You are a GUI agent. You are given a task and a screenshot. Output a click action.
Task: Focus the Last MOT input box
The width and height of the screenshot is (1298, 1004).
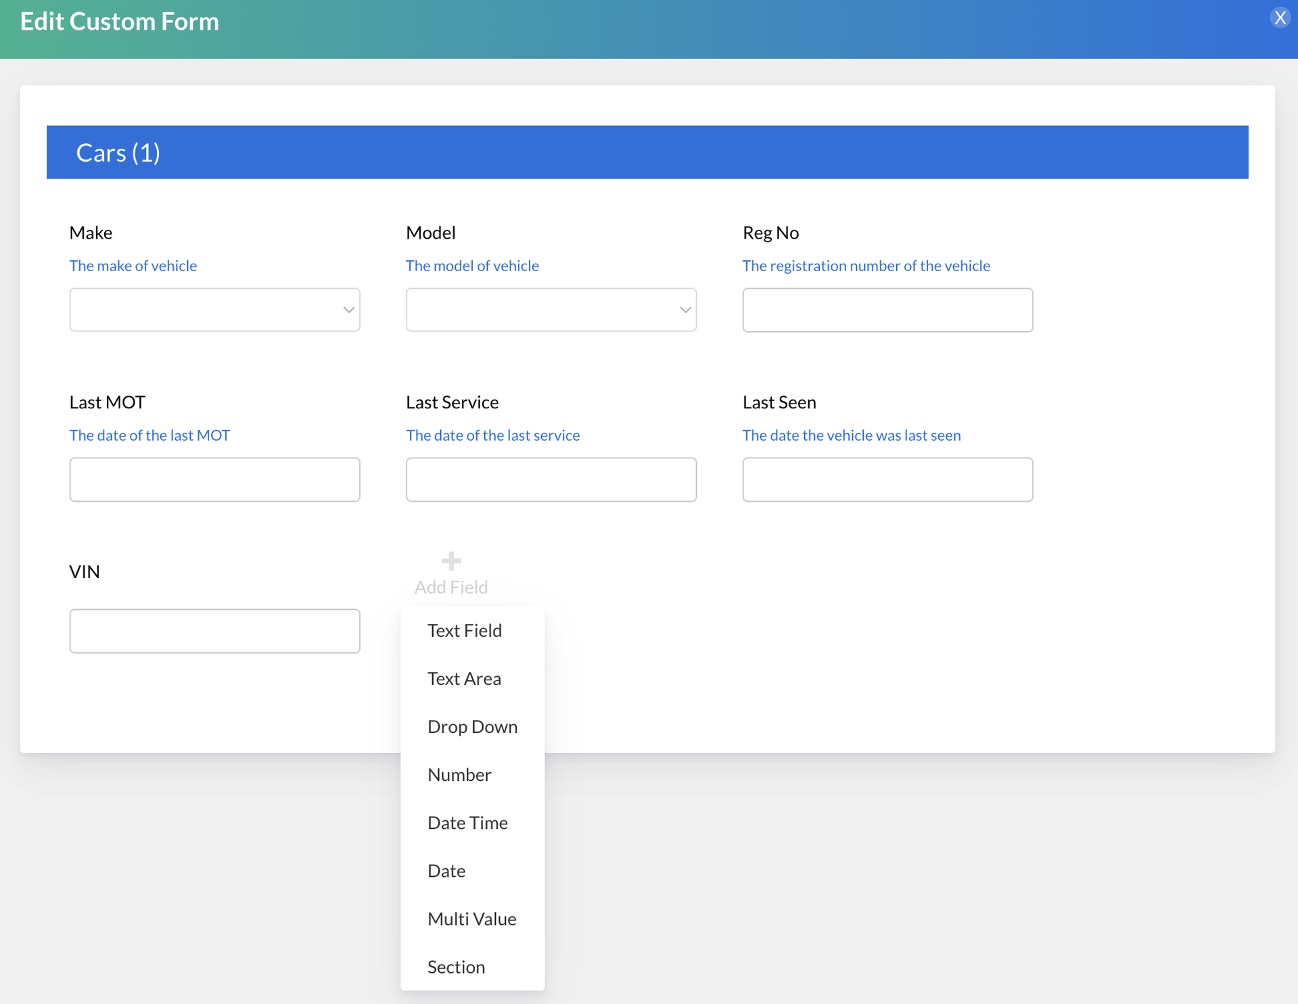[x=214, y=479]
